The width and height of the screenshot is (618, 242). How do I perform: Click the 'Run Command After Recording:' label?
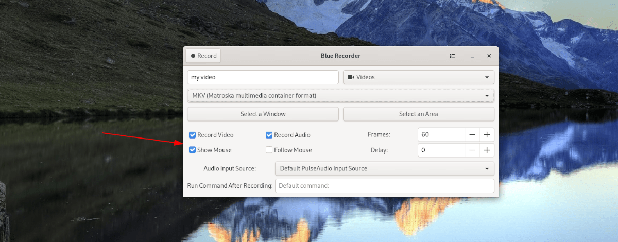coord(230,186)
